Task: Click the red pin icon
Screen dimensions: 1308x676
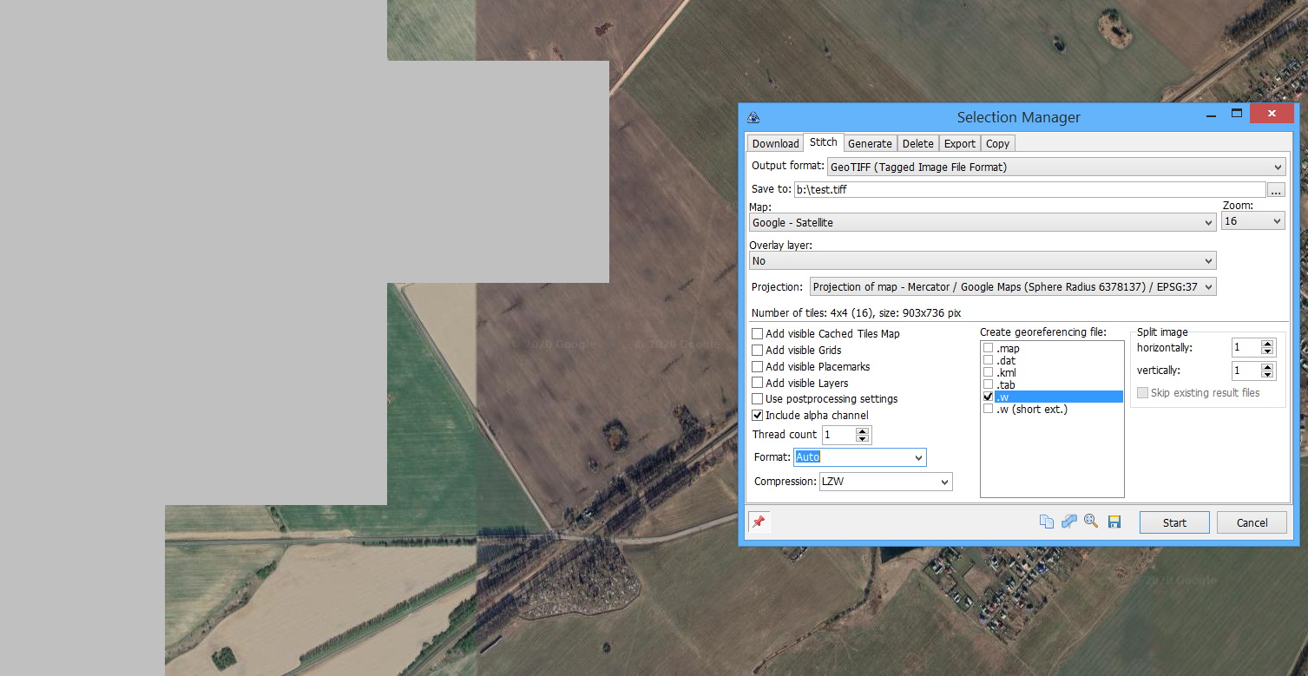Action: (759, 522)
